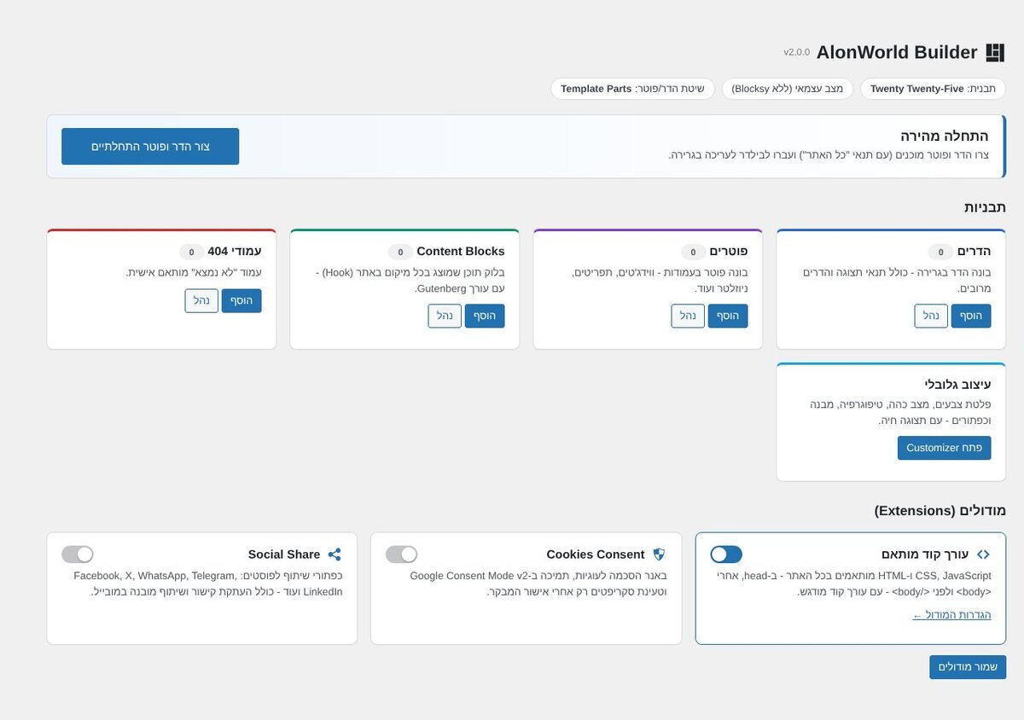Click נהל in the עמודי 404 card
Image resolution: width=1024 pixels, height=720 pixels.
point(201,300)
